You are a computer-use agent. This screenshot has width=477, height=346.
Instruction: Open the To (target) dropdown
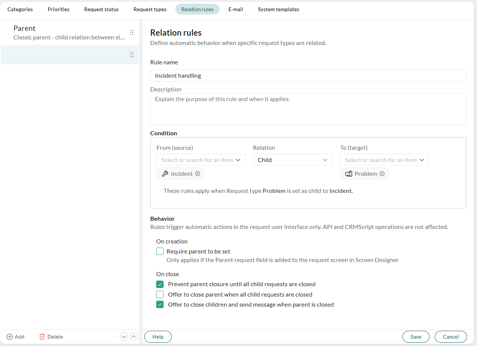(385, 160)
